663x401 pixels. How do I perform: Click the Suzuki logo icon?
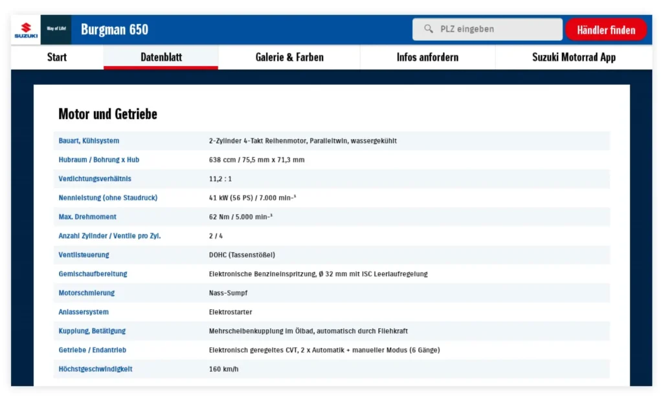point(26,30)
